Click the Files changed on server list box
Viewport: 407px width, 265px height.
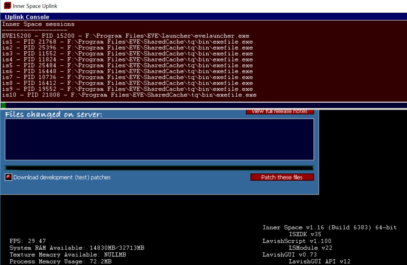[x=159, y=139]
